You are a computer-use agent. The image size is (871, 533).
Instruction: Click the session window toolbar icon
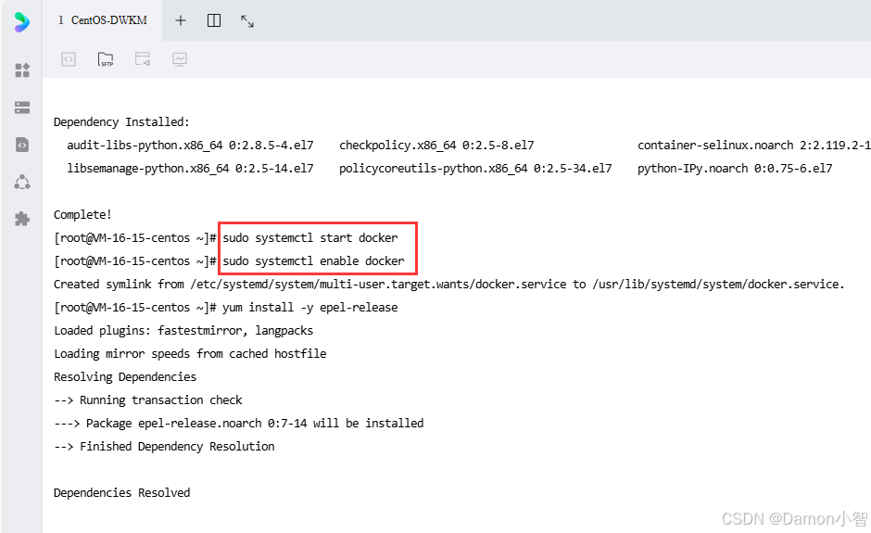143,59
